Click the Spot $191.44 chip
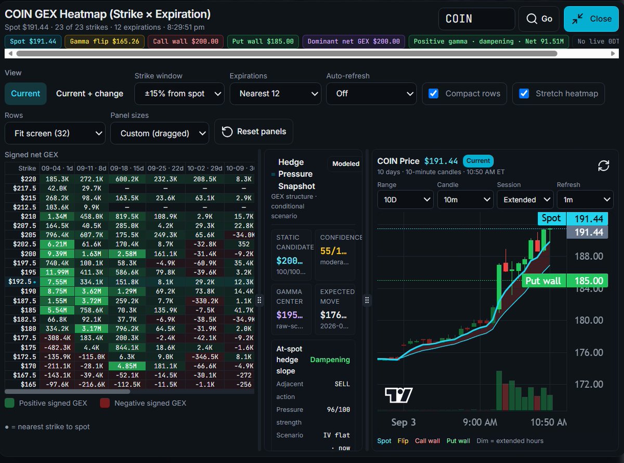This screenshot has height=463, width=624. coord(33,42)
